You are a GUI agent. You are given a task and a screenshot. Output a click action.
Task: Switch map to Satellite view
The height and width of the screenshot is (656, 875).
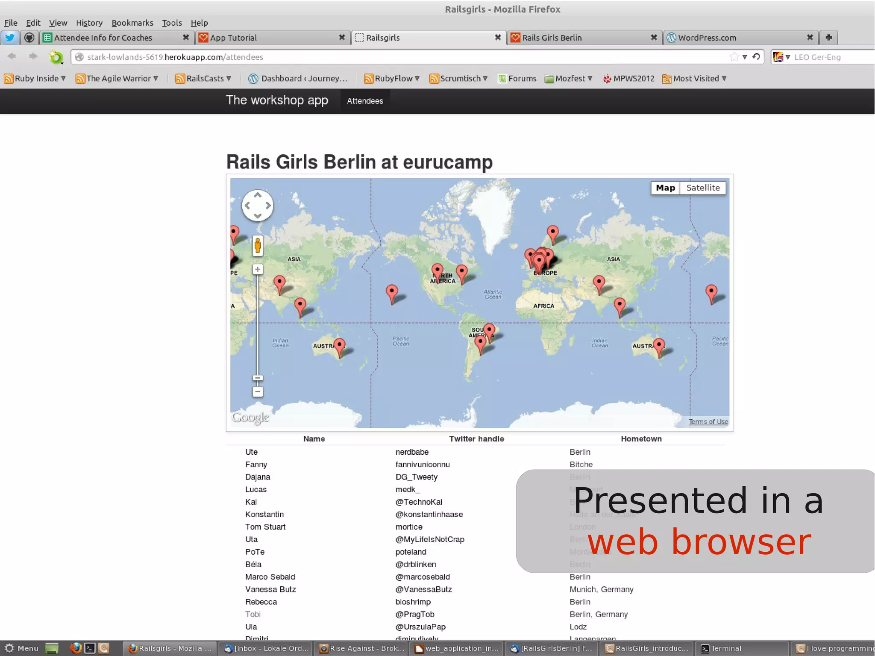(x=702, y=188)
